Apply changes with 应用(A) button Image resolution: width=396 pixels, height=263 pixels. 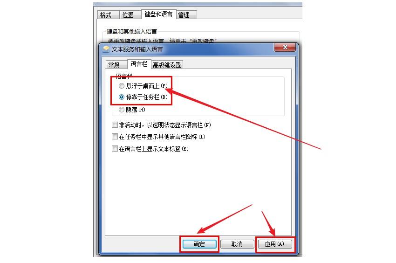click(x=274, y=244)
